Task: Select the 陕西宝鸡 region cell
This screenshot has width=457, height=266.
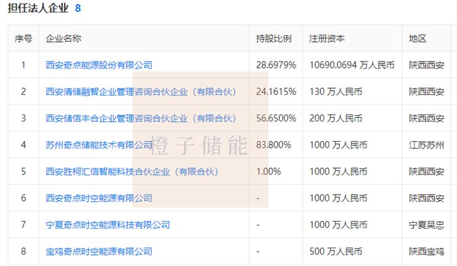Action: pyautogui.click(x=426, y=252)
